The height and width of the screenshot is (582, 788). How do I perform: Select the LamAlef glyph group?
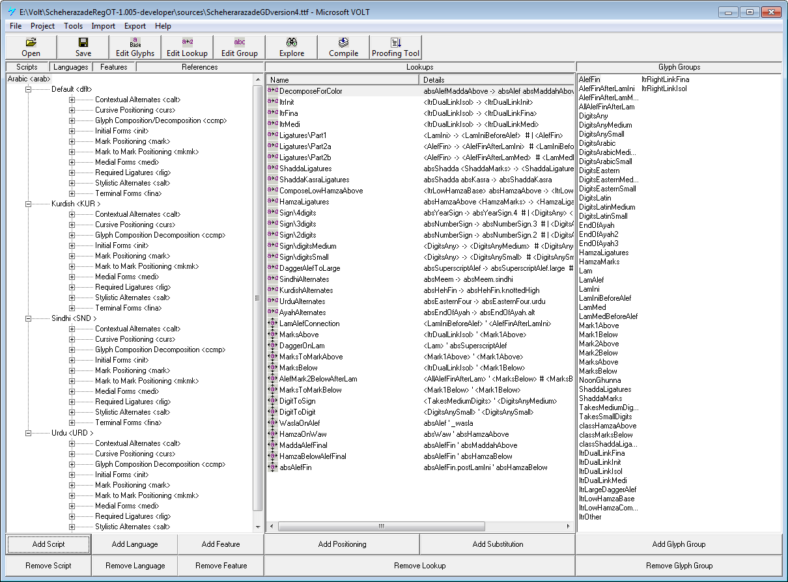pos(591,280)
